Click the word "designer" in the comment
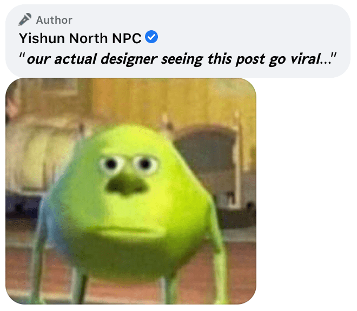The height and width of the screenshot is (311, 357). 129,59
